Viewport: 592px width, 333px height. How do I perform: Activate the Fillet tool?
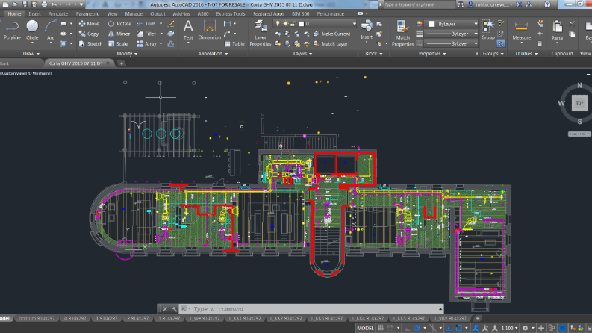pyautogui.click(x=146, y=34)
